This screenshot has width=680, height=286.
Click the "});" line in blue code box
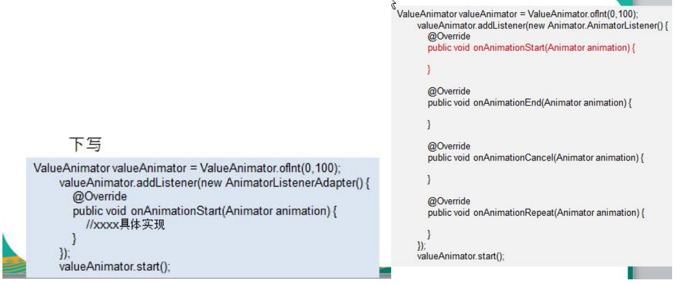coord(65,252)
